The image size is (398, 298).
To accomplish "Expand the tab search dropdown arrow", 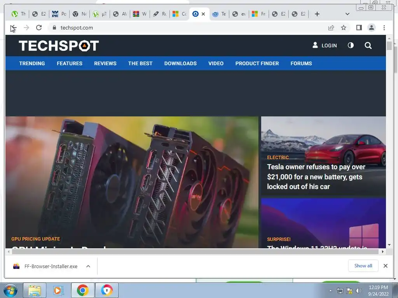I will click(x=347, y=14).
